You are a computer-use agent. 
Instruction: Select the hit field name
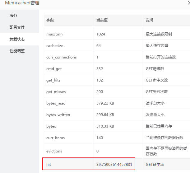[49, 165]
